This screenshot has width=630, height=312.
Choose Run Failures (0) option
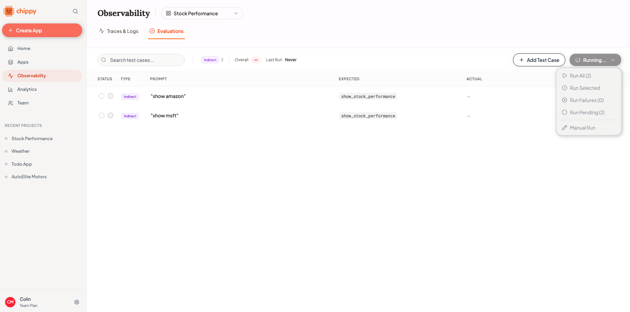click(x=589, y=100)
